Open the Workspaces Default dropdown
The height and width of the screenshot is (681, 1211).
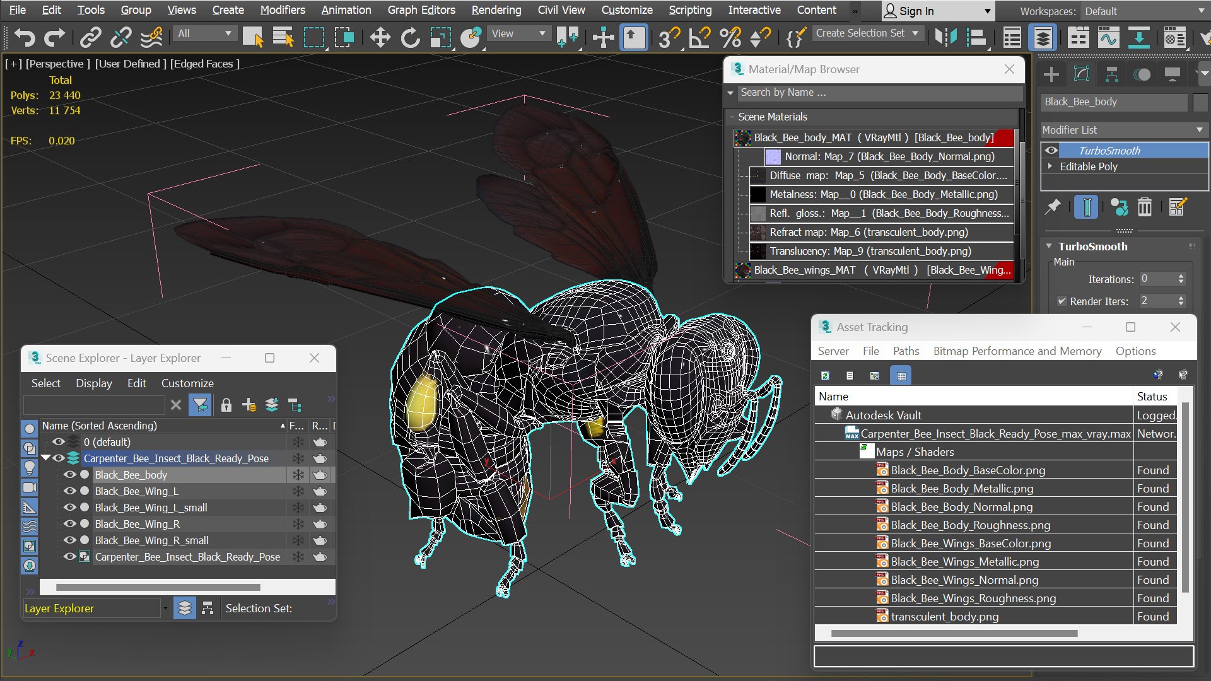tap(1144, 11)
